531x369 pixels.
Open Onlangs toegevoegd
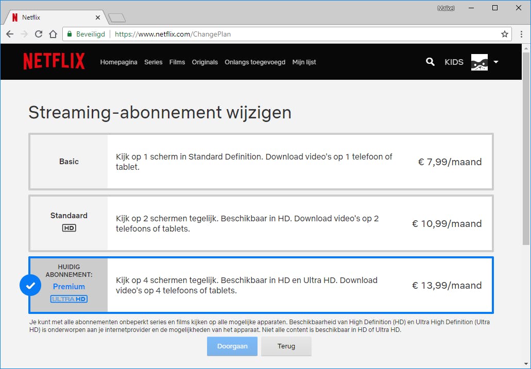255,62
